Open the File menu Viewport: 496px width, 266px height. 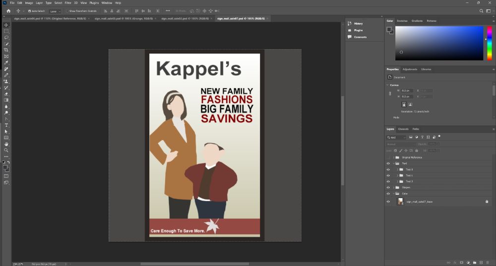click(12, 2)
